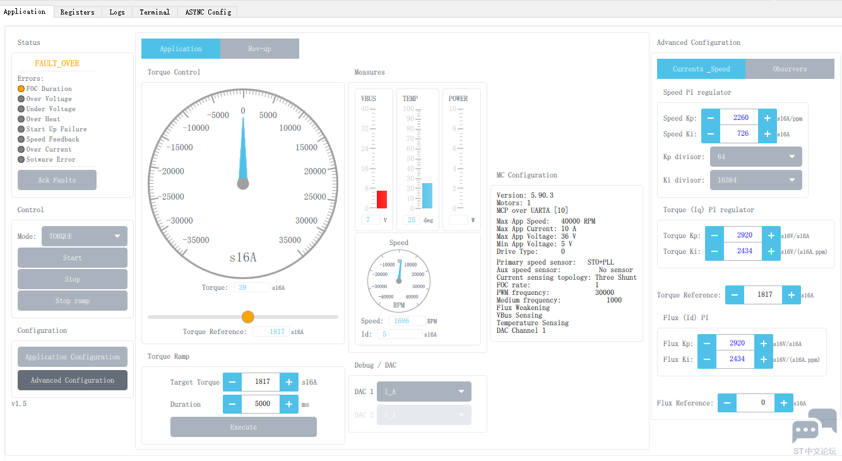Open the Mode dropdown showing TORQUE
The image size is (842, 461).
pyautogui.click(x=85, y=236)
